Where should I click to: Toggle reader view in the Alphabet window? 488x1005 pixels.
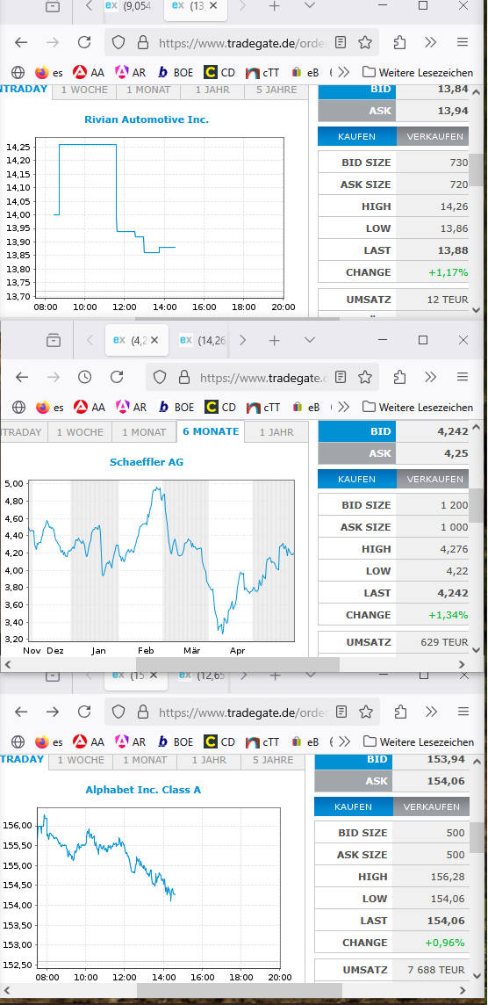[342, 712]
